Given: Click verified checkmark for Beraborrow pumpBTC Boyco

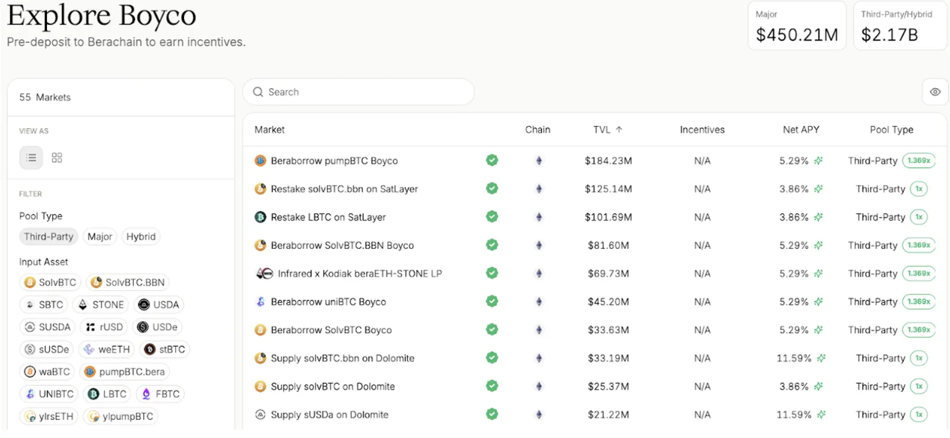Looking at the screenshot, I should tap(492, 160).
